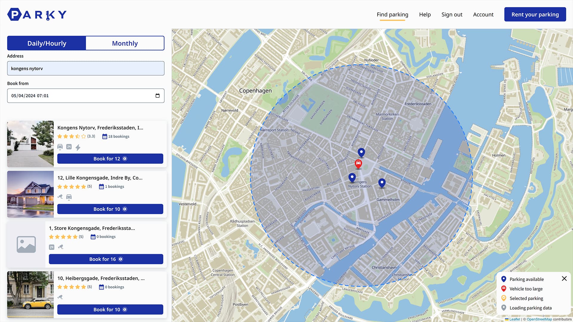Open the calendar picker in Book from
573x322 pixels.
[158, 96]
